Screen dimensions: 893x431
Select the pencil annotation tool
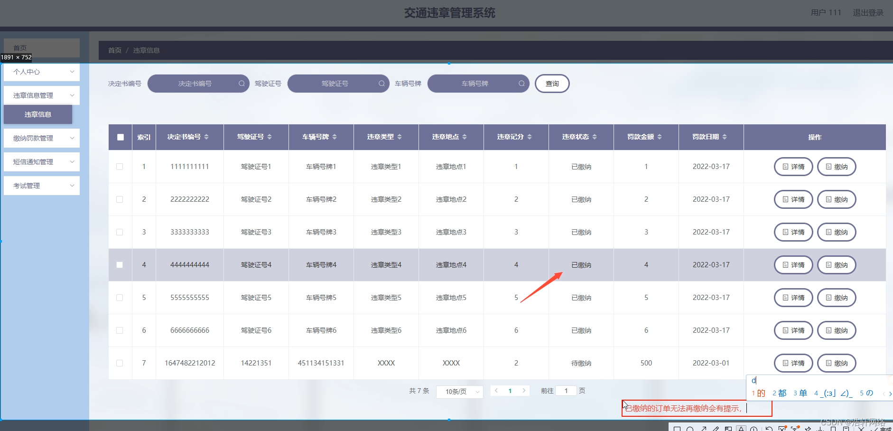pos(717,429)
